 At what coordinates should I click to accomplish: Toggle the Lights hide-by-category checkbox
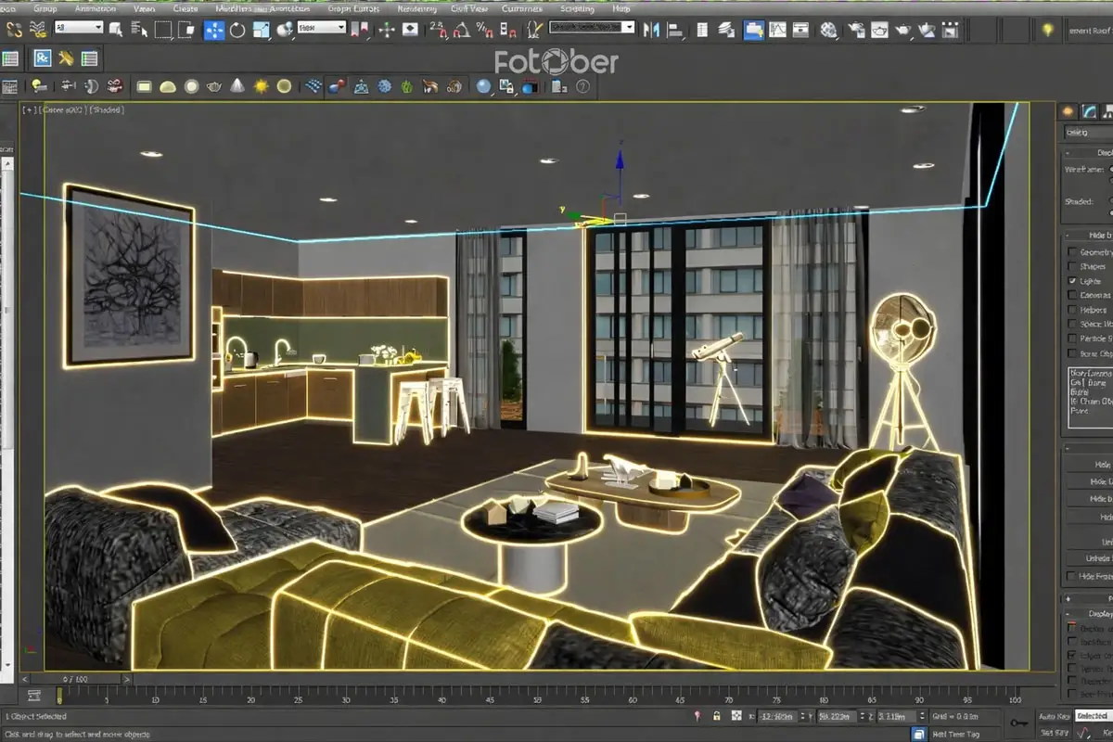pos(1073,280)
